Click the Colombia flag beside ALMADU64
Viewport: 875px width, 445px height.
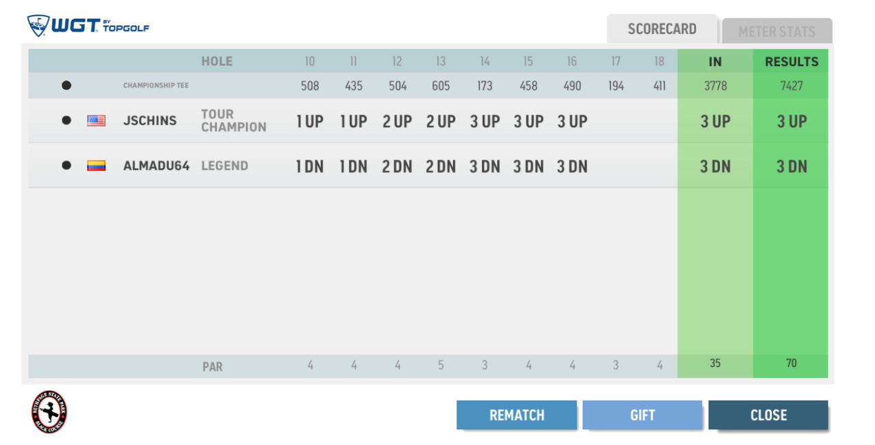pos(96,165)
